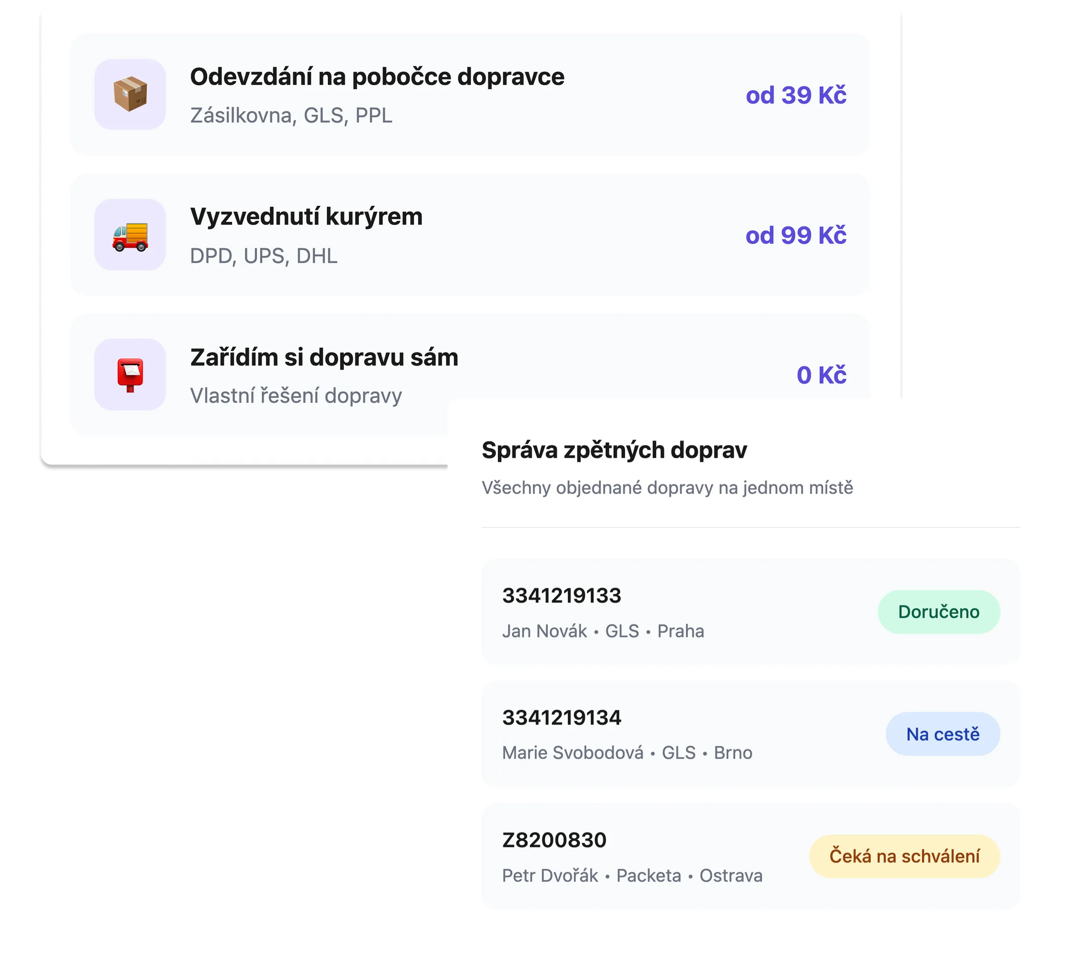This screenshot has height=965, width=1072.
Task: Pick "Zařídím si dopravu sám" option
Action: pyautogui.click(x=324, y=357)
